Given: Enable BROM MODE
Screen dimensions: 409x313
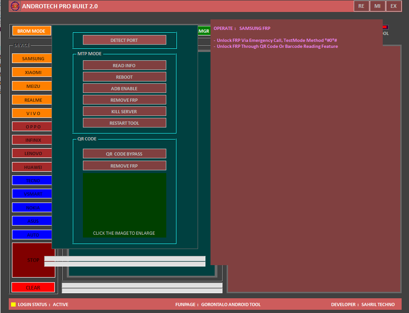Looking at the screenshot, I should 31,31.
